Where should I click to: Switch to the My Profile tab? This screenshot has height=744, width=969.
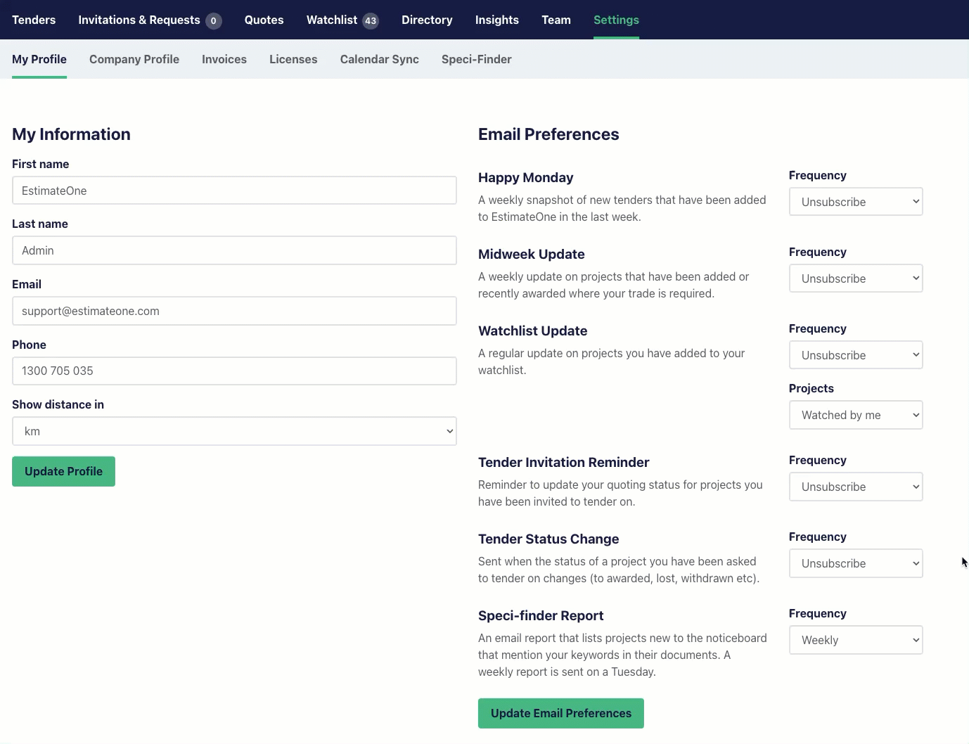pyautogui.click(x=39, y=59)
